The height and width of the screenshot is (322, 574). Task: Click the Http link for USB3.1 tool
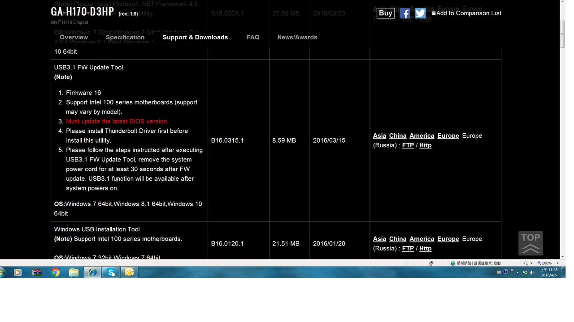point(425,145)
